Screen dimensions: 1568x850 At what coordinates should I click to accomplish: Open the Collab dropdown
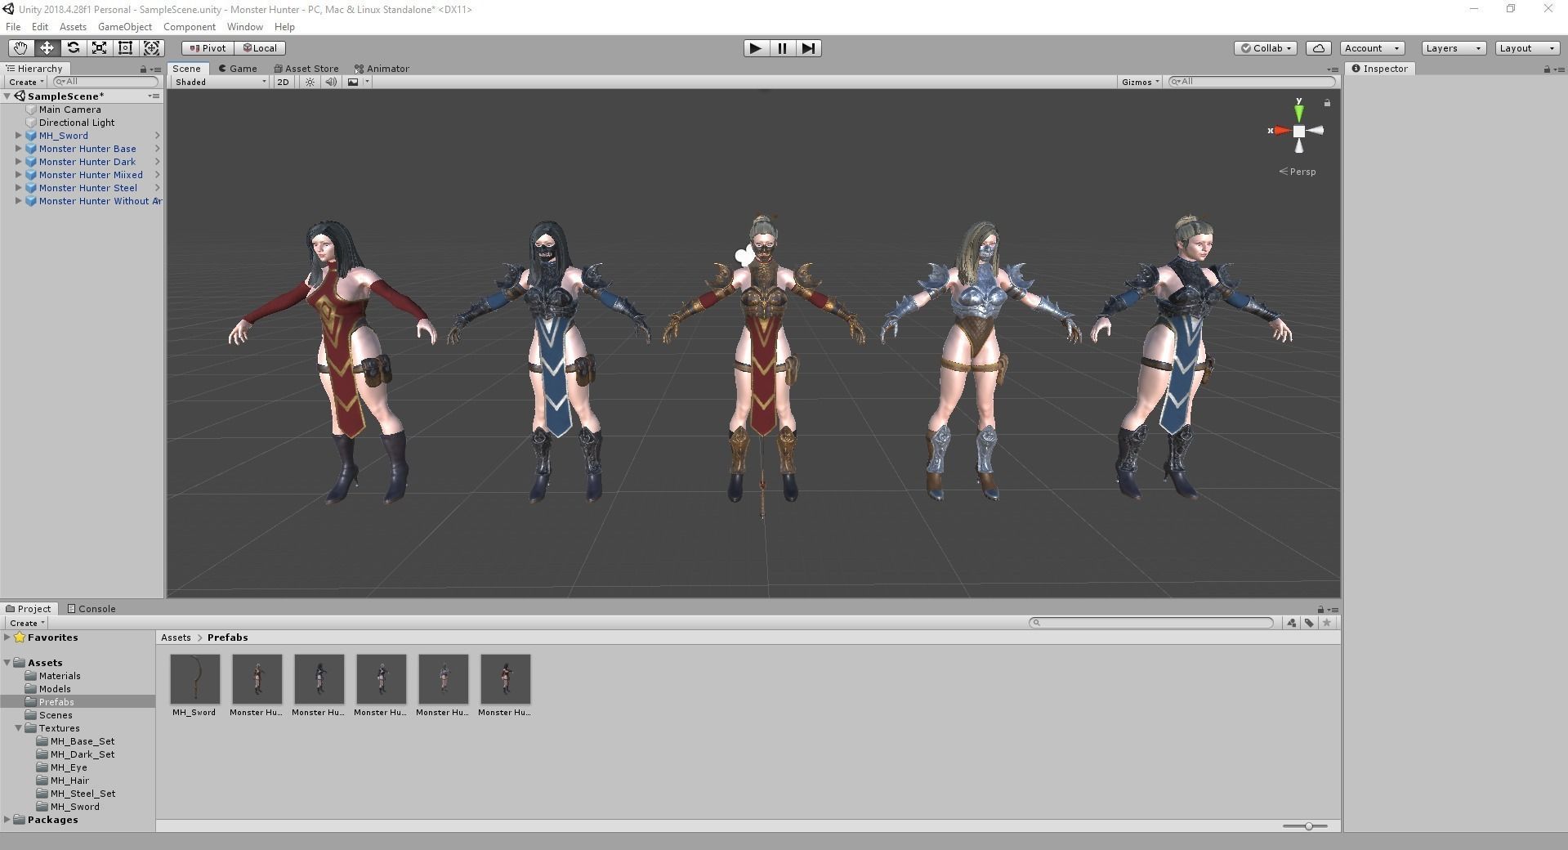click(x=1266, y=48)
